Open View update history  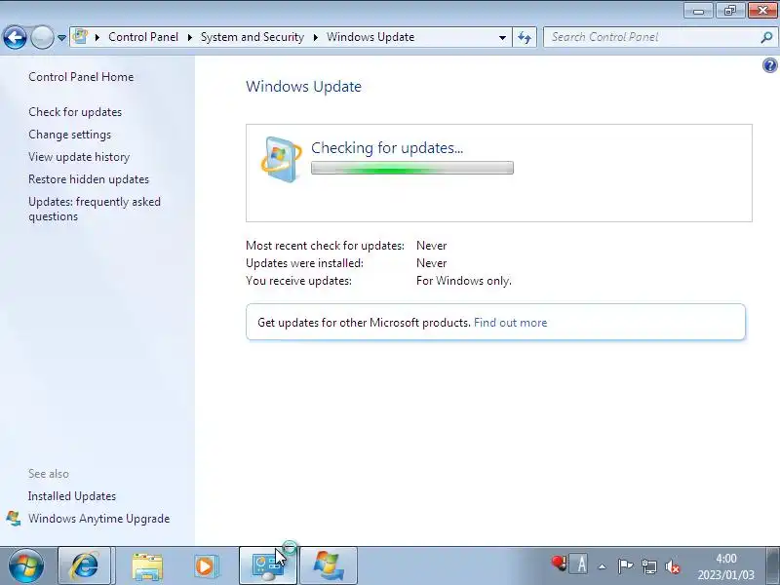[79, 157]
